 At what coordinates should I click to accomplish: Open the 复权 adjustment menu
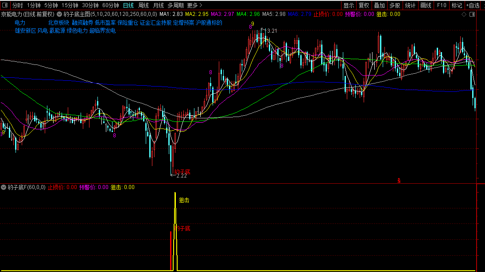coord(364,5)
